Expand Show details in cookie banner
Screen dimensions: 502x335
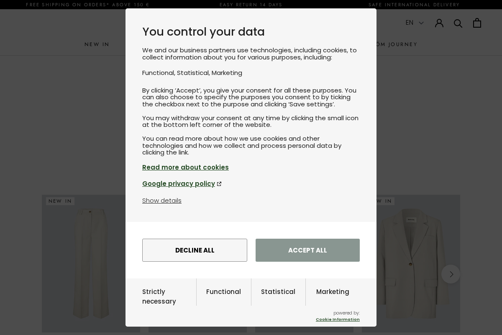point(162,201)
